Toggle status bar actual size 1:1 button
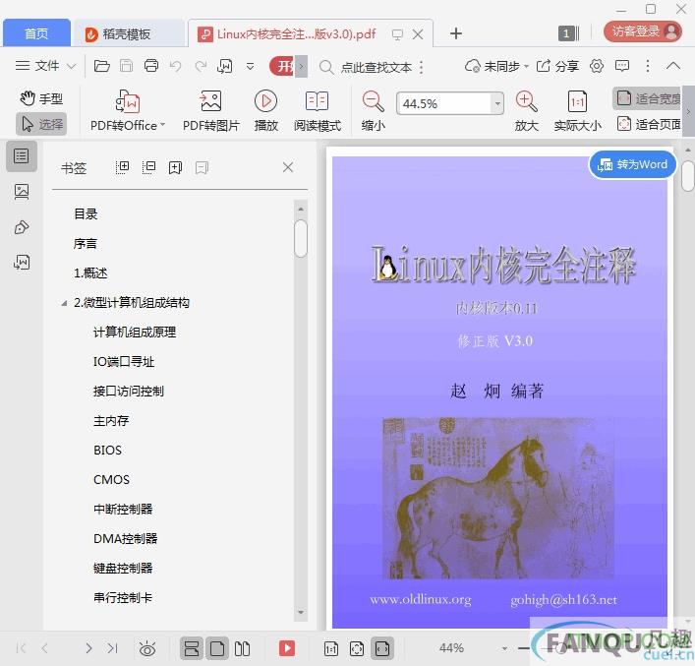The width and height of the screenshot is (695, 666). [331, 648]
